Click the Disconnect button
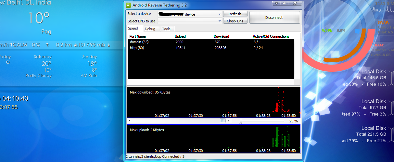This screenshot has height=162, width=394. [x=274, y=18]
